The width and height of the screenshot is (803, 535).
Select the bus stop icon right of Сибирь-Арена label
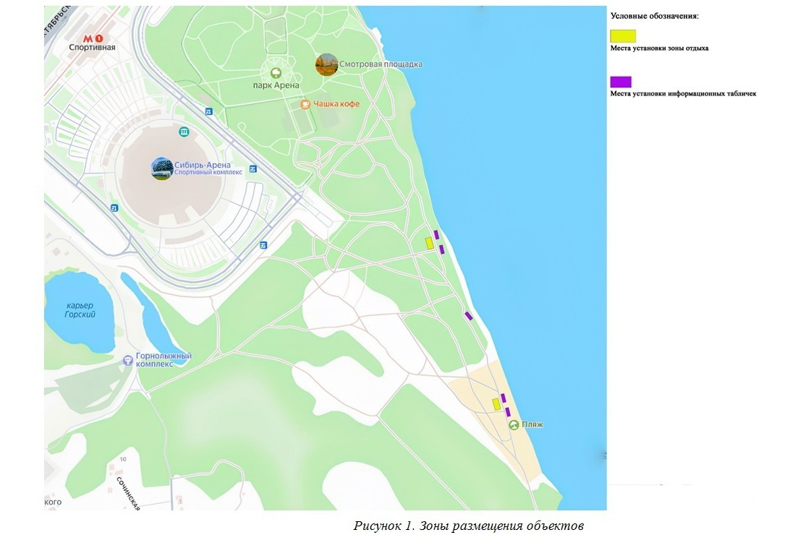click(x=253, y=169)
